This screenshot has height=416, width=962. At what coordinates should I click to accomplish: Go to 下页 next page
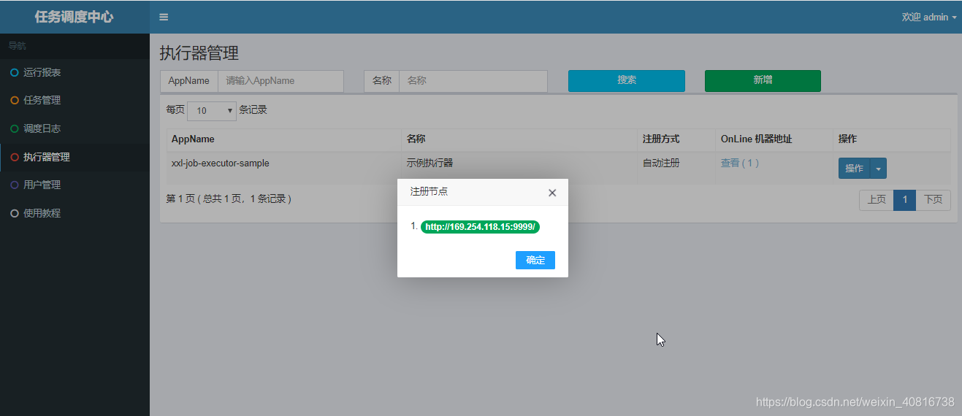click(933, 200)
